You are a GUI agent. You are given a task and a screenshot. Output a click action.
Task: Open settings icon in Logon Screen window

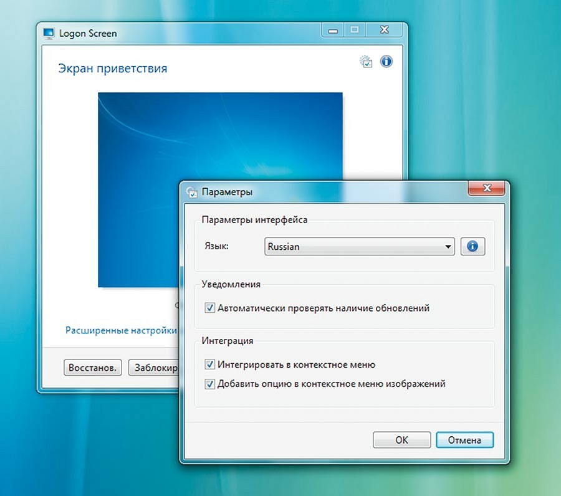pos(366,62)
